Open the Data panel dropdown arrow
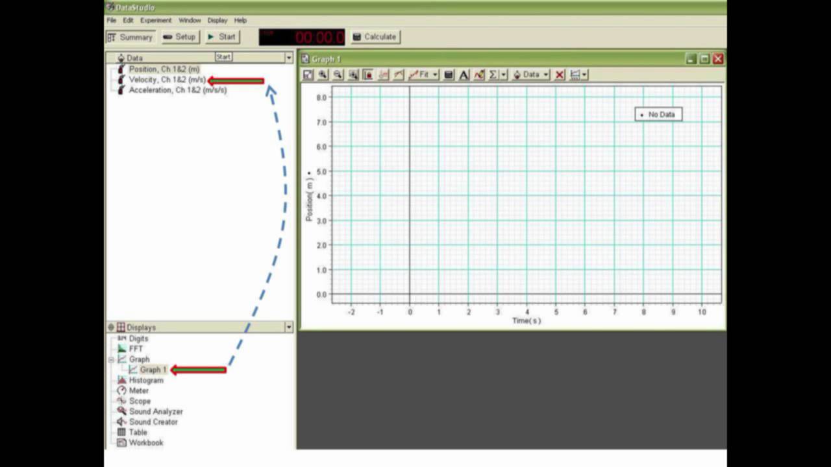Image resolution: width=831 pixels, height=467 pixels. pyautogui.click(x=289, y=58)
